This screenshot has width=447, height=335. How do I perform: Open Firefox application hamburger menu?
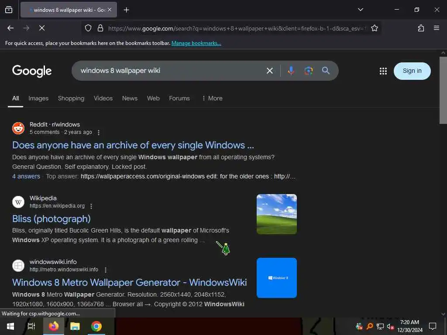coord(436,28)
